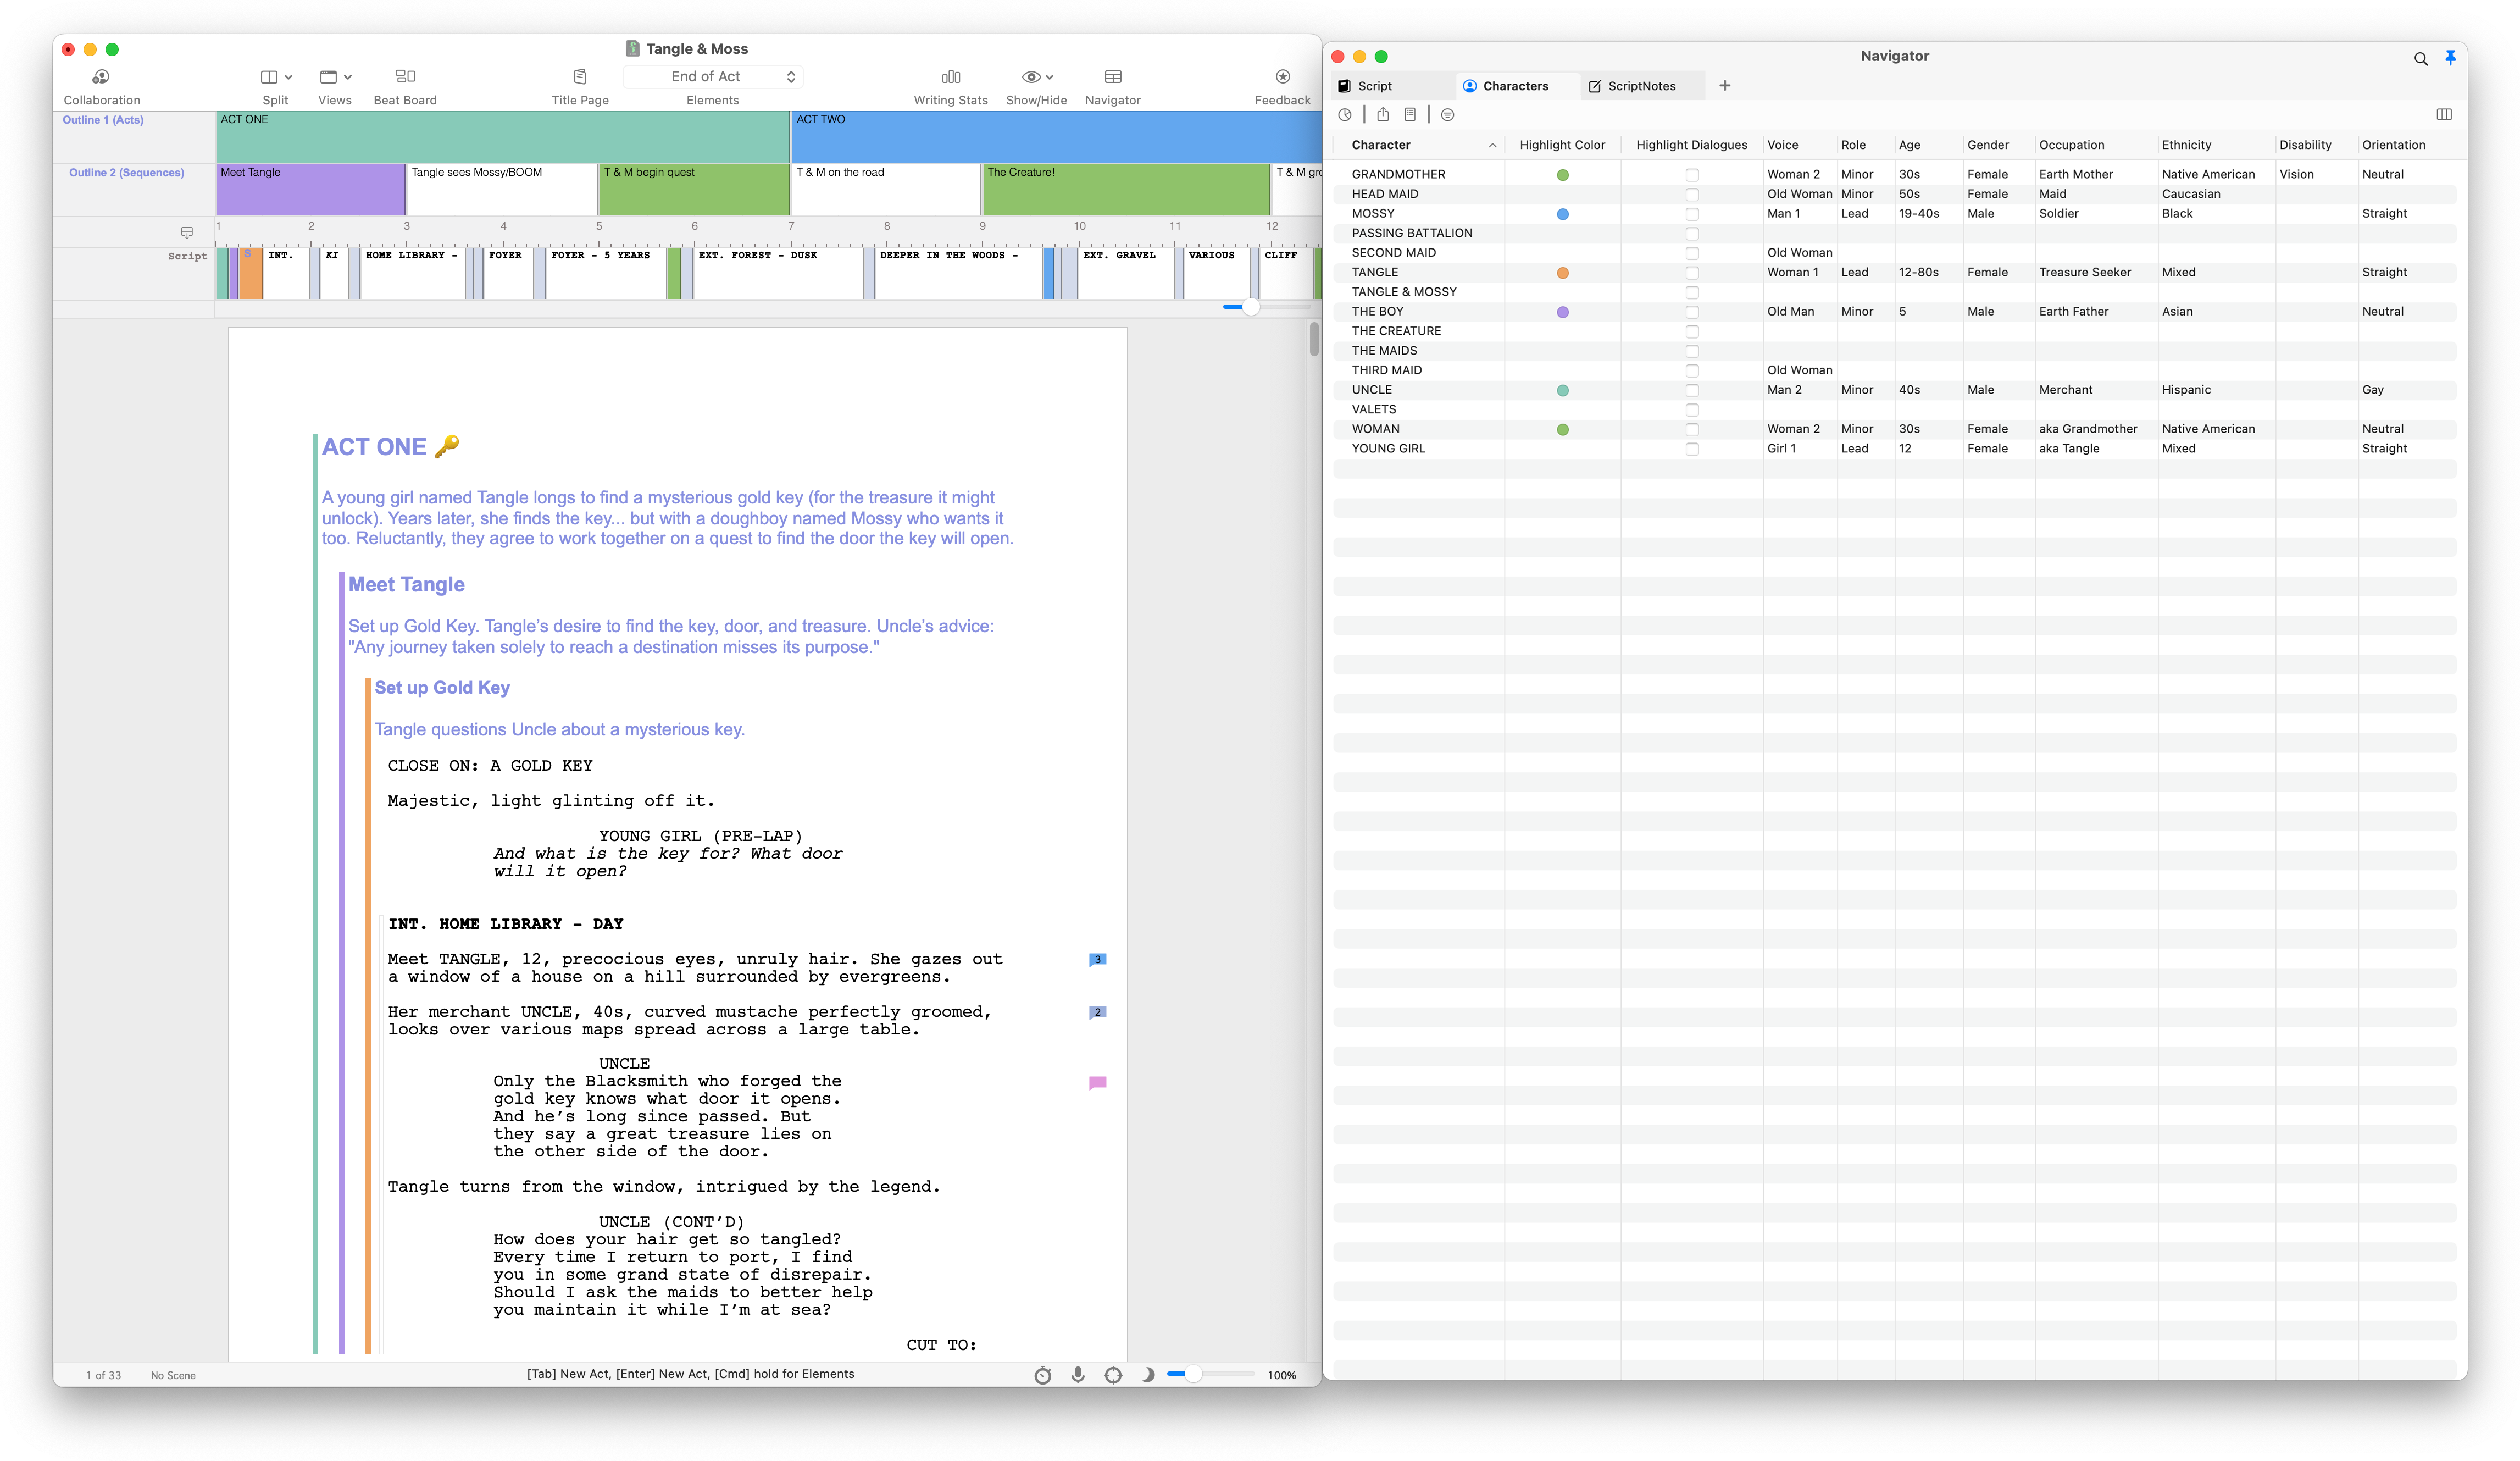2520x1461 pixels.
Task: Toggle night mode moon icon
Action: click(x=1148, y=1375)
